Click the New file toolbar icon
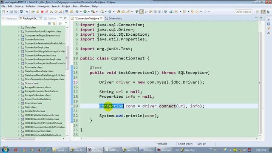The height and width of the screenshot is (153, 272). [3, 11]
